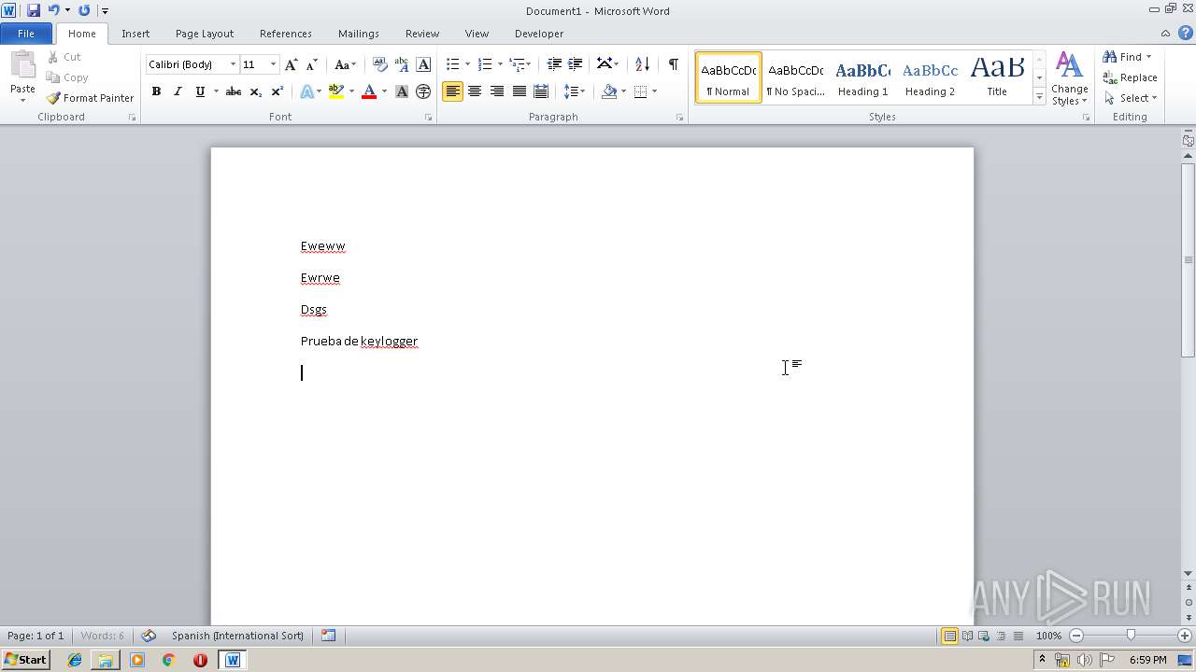Click the Save icon in quick access toolbar

click(x=34, y=10)
